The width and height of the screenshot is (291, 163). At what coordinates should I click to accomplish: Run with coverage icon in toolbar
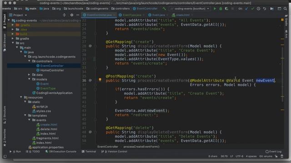pos(226,9)
